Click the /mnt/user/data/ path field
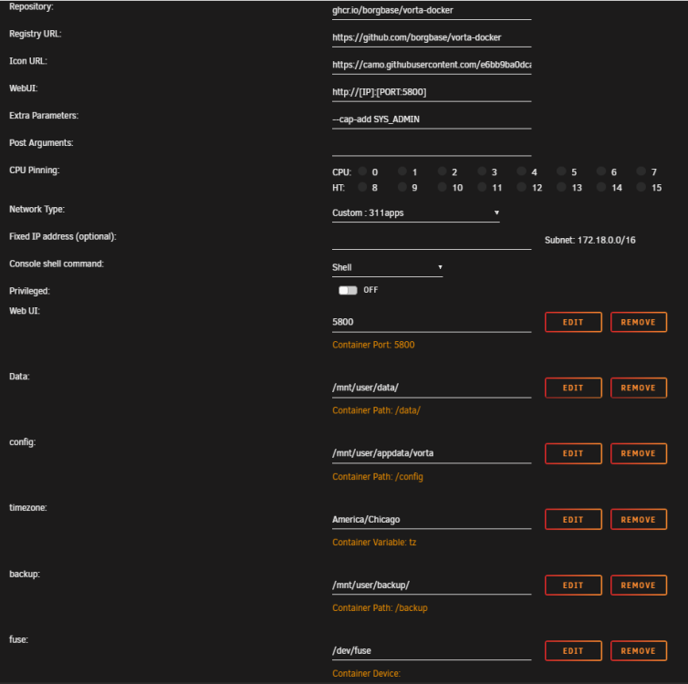Screen dimensions: 688x684 coord(432,389)
